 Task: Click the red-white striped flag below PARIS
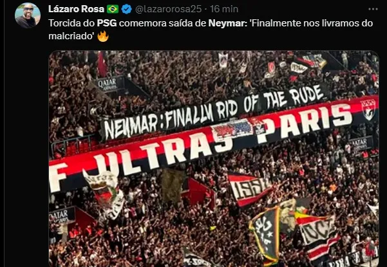coord(249,189)
